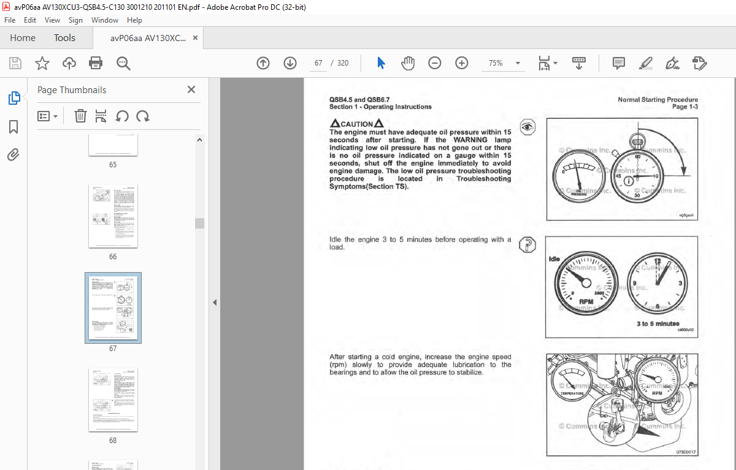Click the 'After starting a cold engine' paragraph
The image size is (736, 470).
(x=420, y=365)
